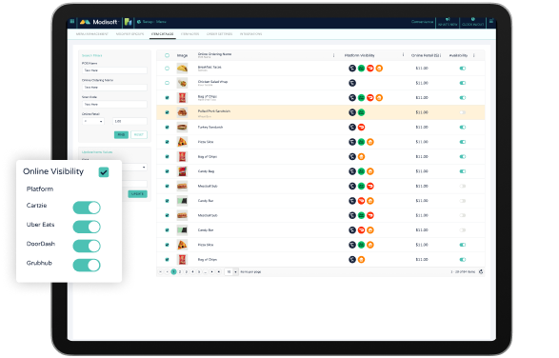Open the hamburger menu beside the Modisoft logo
559x358 pixels.
pyautogui.click(x=72, y=21)
